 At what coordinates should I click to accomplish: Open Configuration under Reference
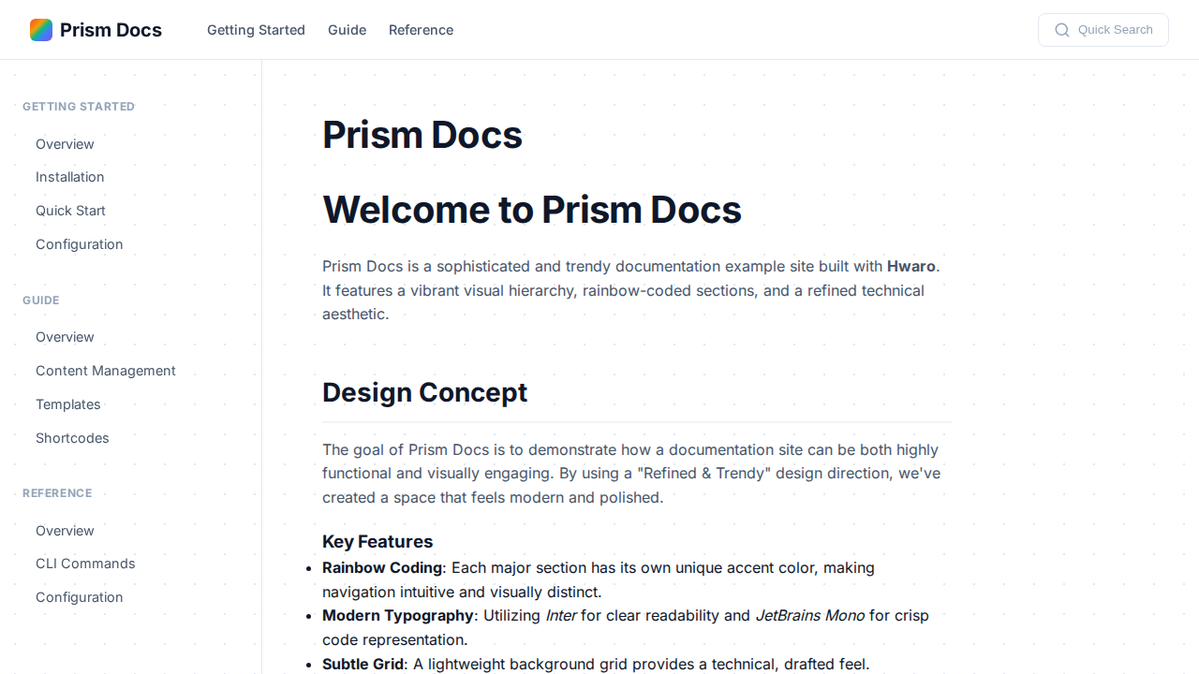pyautogui.click(x=79, y=596)
